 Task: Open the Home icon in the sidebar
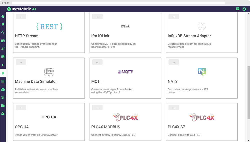coord(3,16)
